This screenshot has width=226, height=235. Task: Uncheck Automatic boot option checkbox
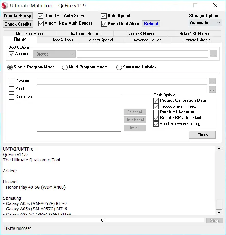[12, 54]
